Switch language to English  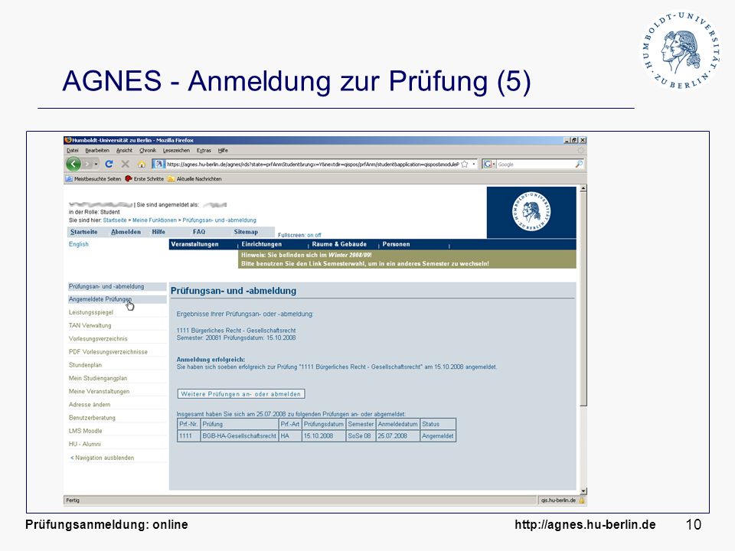point(78,244)
